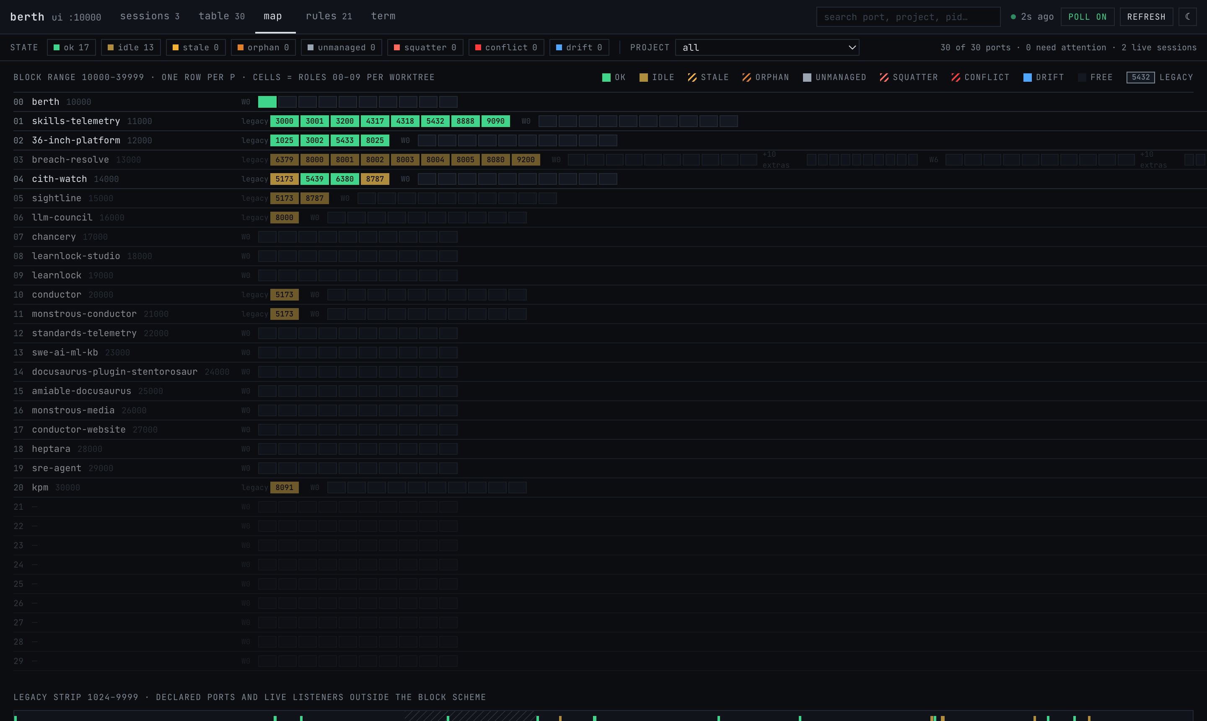This screenshot has height=721, width=1207.
Task: Select legacy port 3000 in skills-telemetry
Action: coord(284,121)
